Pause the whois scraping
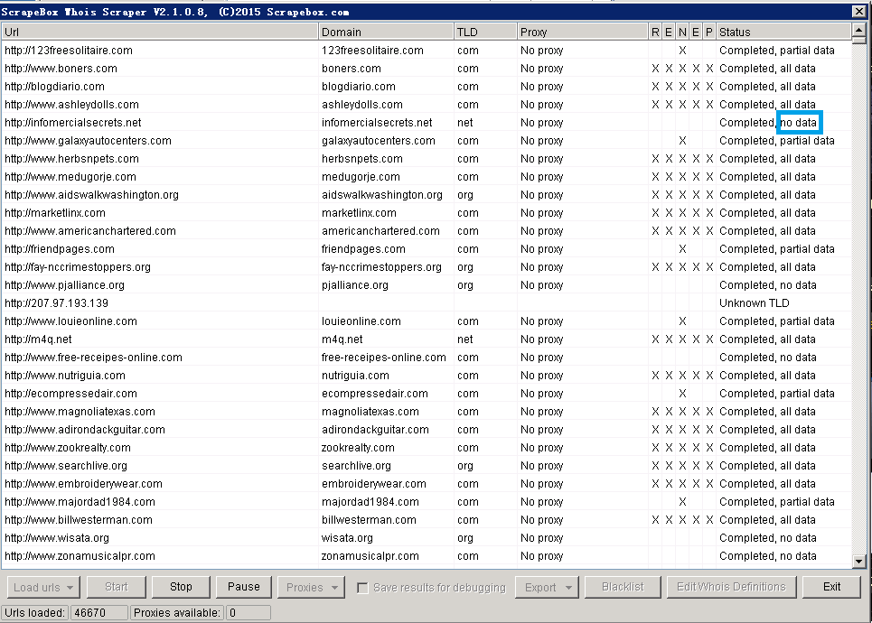The width and height of the screenshot is (872, 623). pyautogui.click(x=244, y=587)
